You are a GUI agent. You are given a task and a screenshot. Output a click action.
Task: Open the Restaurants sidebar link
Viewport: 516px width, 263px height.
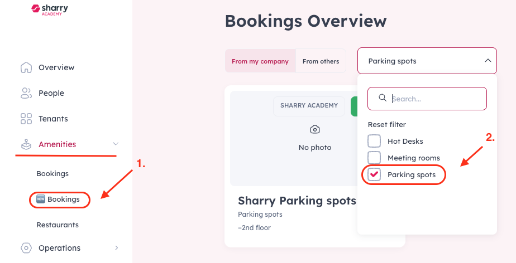[58, 225]
